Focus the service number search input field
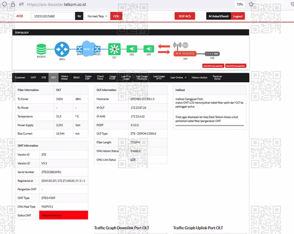294x234 pixels. coord(52,16)
